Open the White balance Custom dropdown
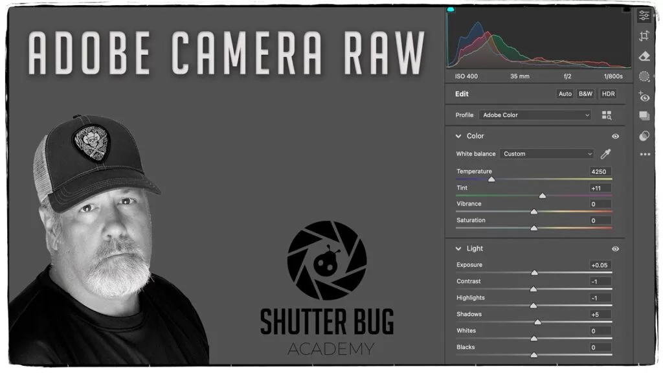This screenshot has height=373, width=663. (x=547, y=153)
